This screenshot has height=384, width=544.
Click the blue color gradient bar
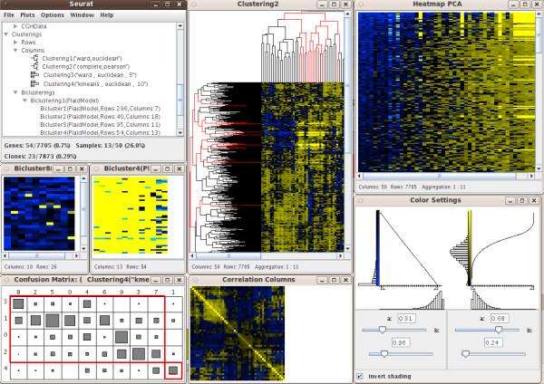pos(378,247)
